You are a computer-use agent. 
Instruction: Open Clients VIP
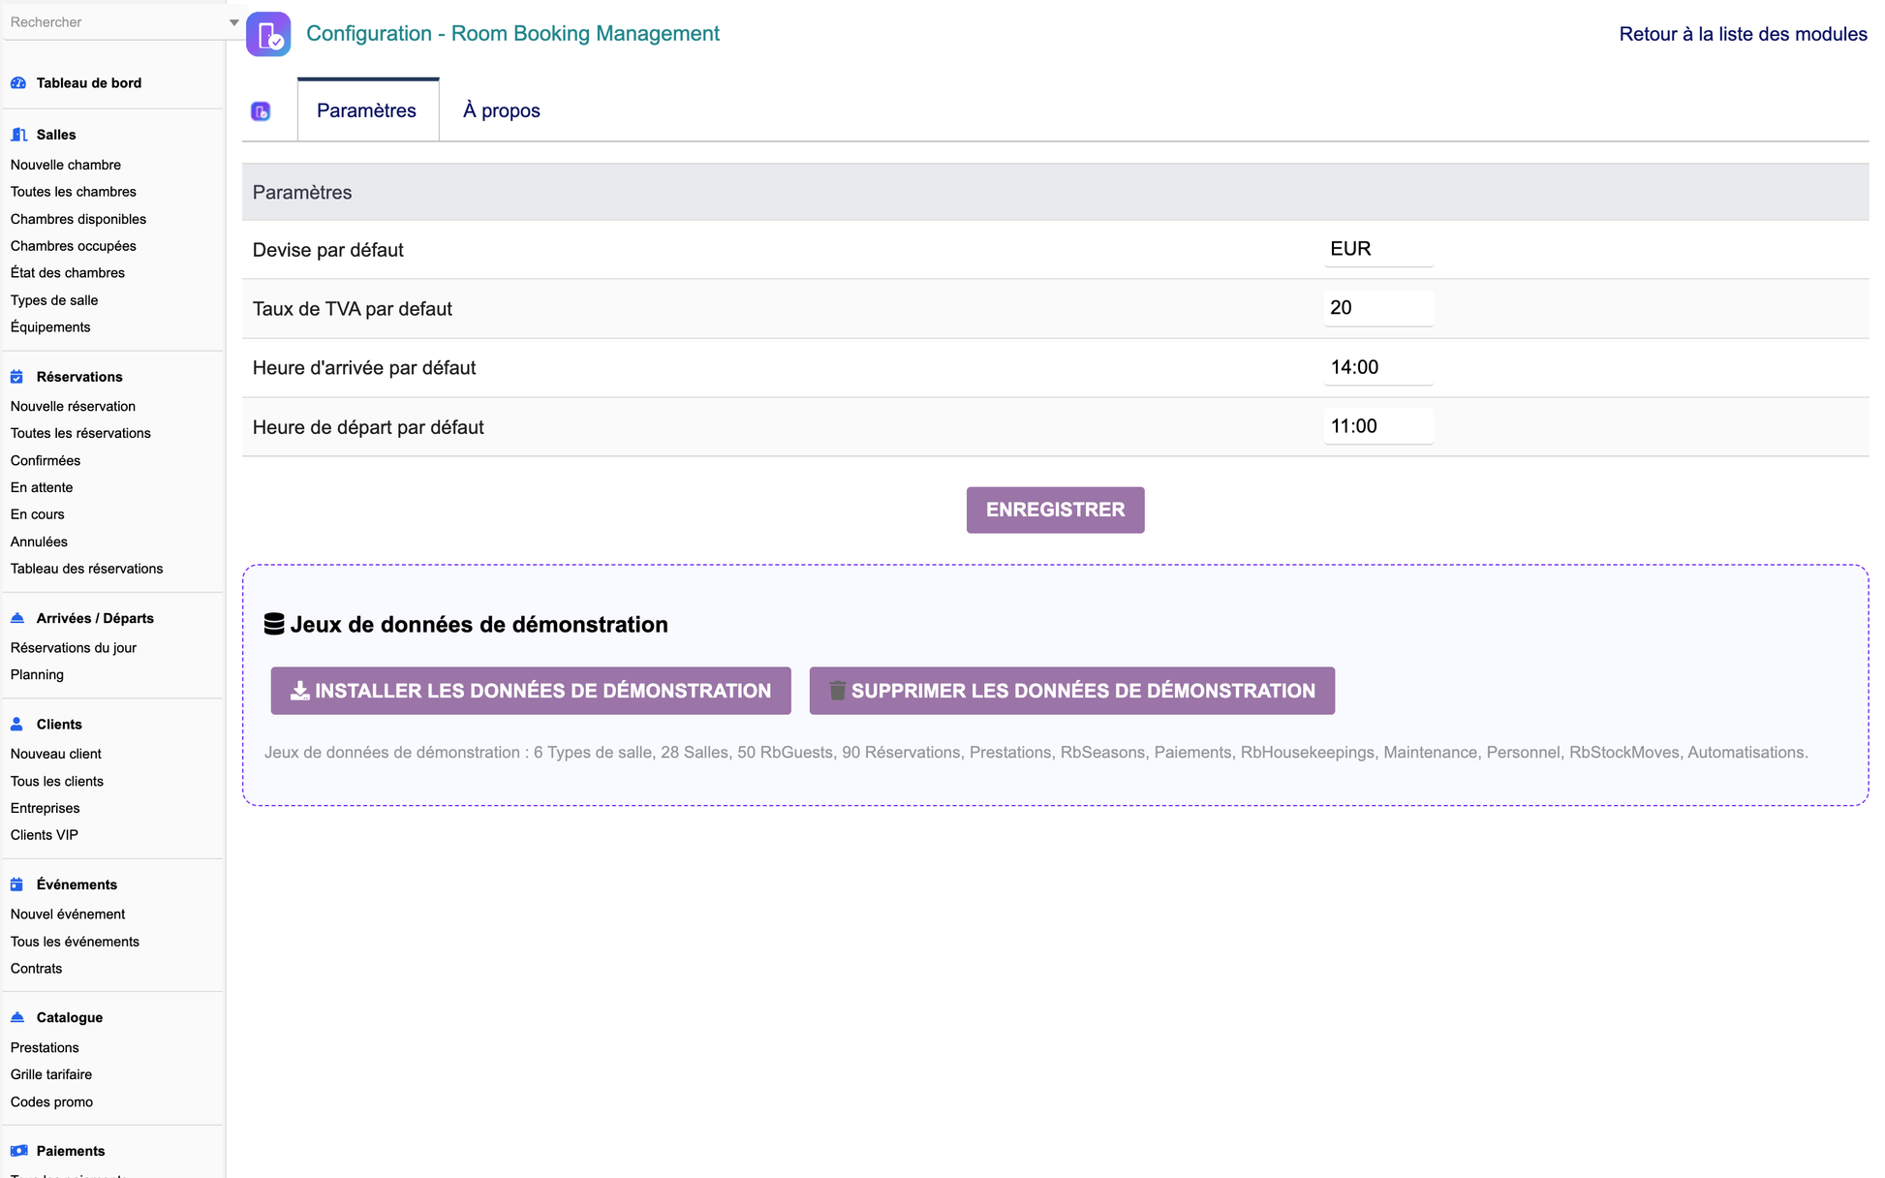point(45,835)
